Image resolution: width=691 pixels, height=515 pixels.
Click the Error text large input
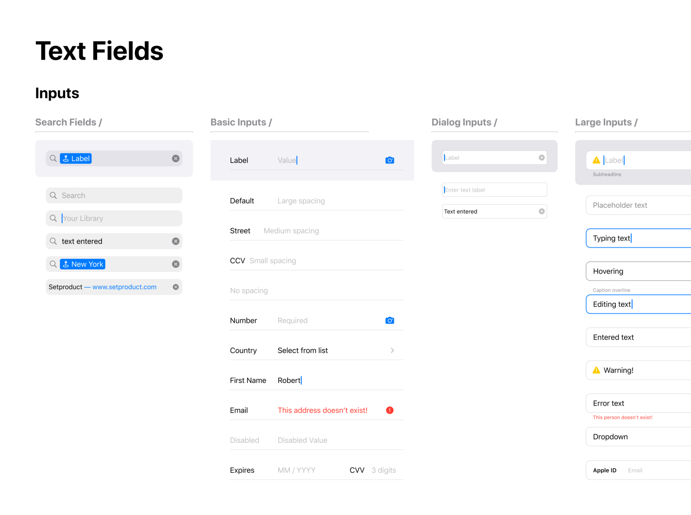point(638,403)
